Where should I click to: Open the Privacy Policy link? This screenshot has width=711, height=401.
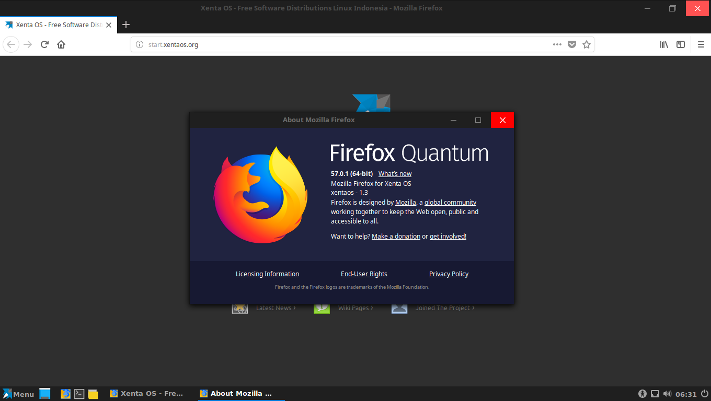(449, 274)
